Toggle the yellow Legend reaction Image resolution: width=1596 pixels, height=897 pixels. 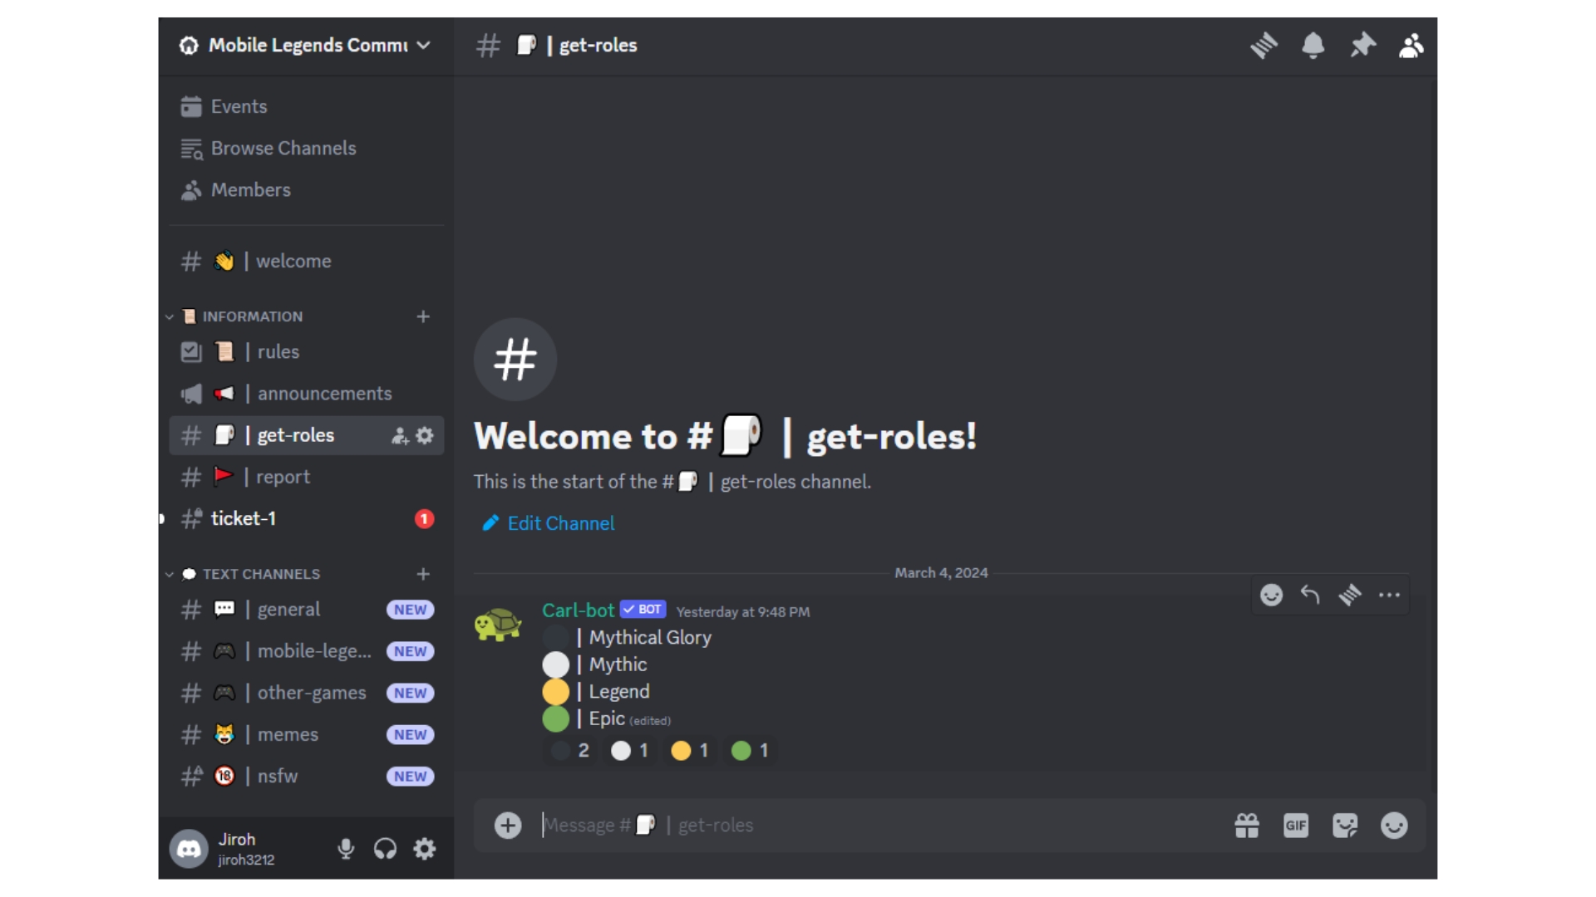tap(689, 751)
